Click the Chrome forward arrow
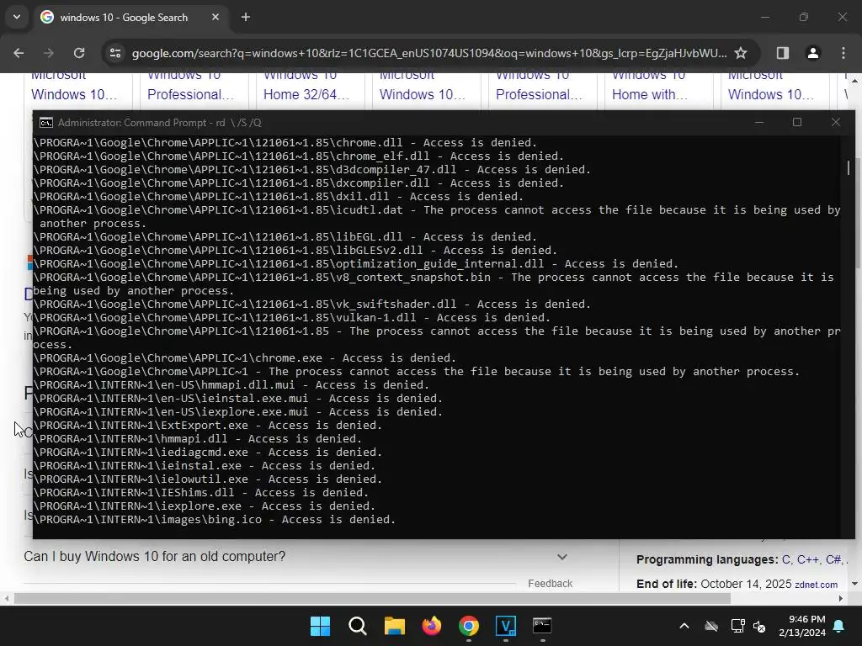This screenshot has width=862, height=646. [x=49, y=53]
